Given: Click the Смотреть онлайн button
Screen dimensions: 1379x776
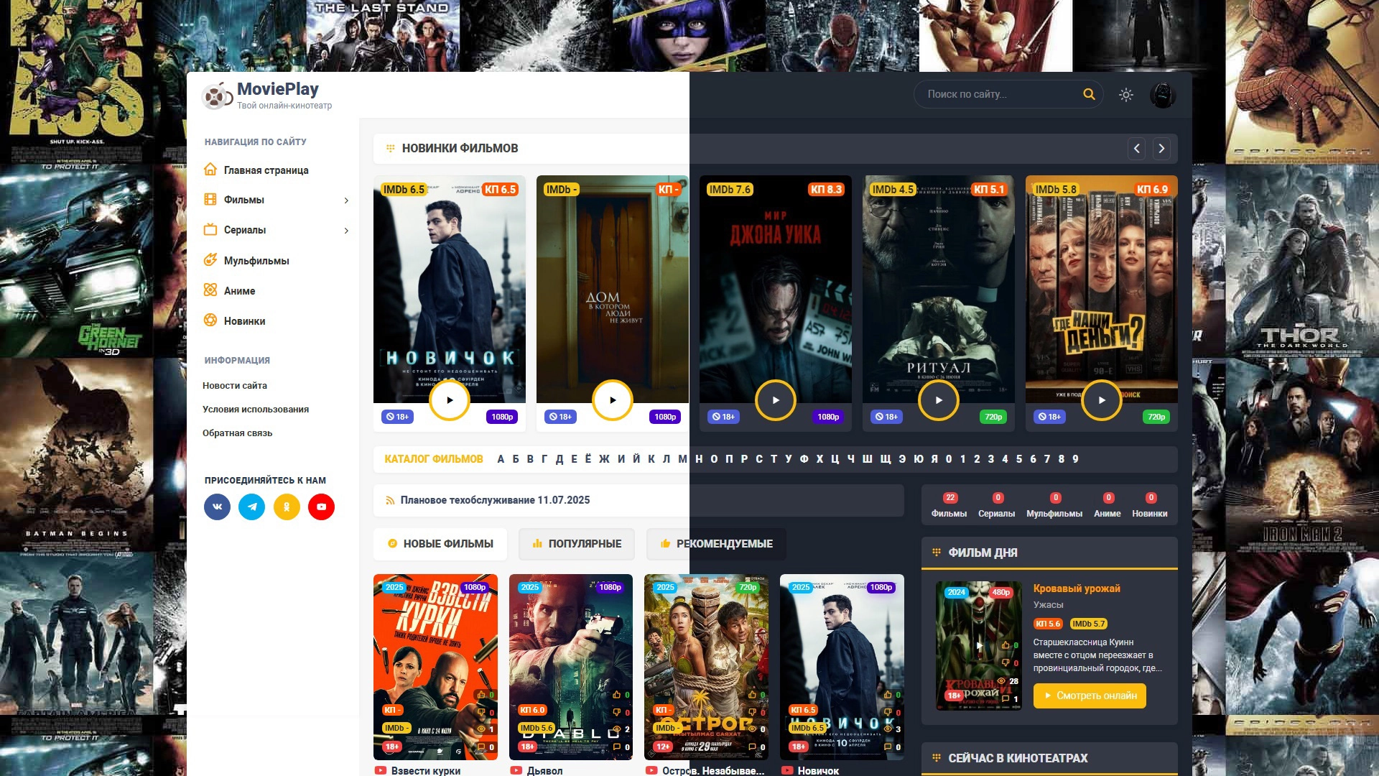Looking at the screenshot, I should pyautogui.click(x=1090, y=696).
